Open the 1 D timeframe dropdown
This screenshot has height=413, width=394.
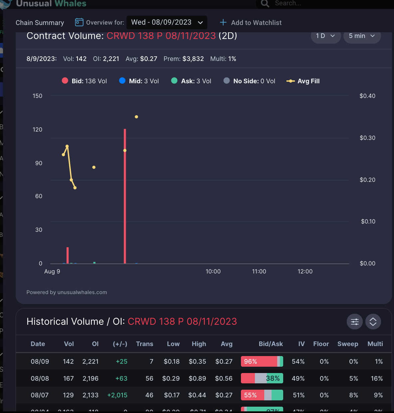click(325, 36)
